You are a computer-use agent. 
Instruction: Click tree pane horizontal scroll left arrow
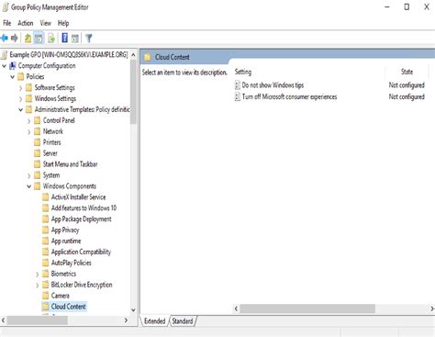[3, 320]
